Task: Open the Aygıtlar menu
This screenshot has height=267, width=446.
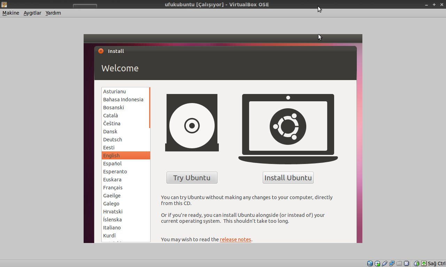Action: [x=32, y=13]
